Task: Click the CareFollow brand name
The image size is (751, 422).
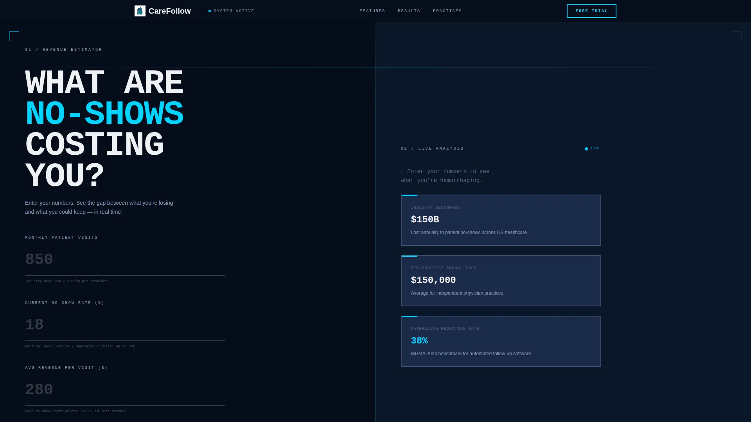Action: [170, 11]
